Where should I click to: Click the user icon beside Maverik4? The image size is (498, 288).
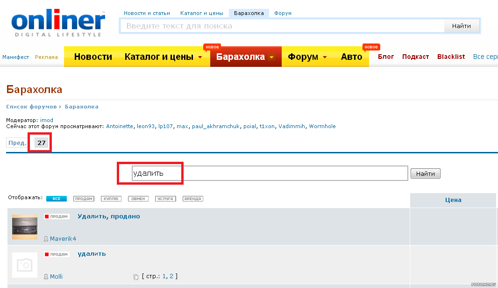tap(46, 239)
